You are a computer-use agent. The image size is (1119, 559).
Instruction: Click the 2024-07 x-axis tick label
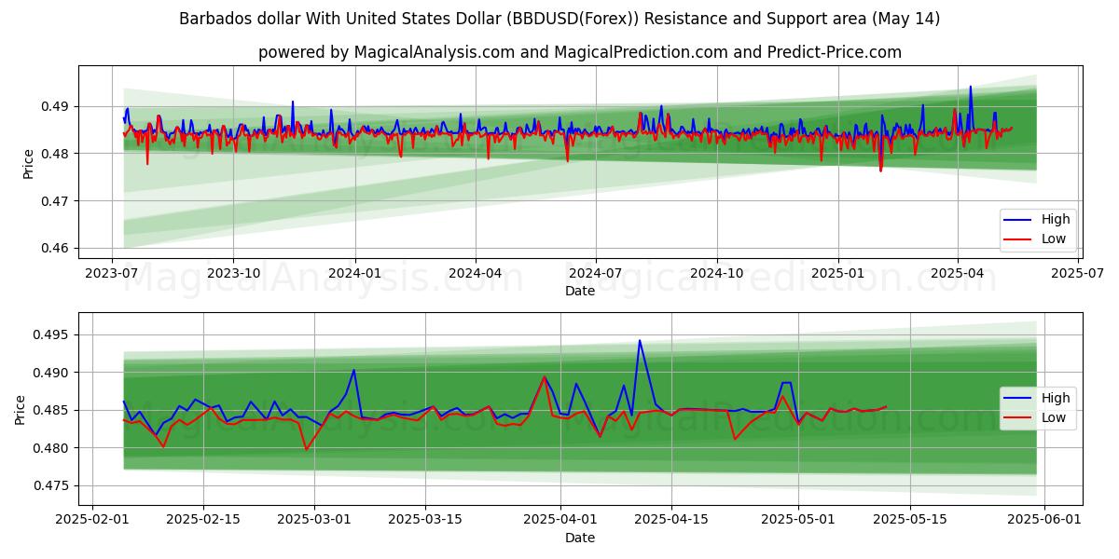click(596, 274)
